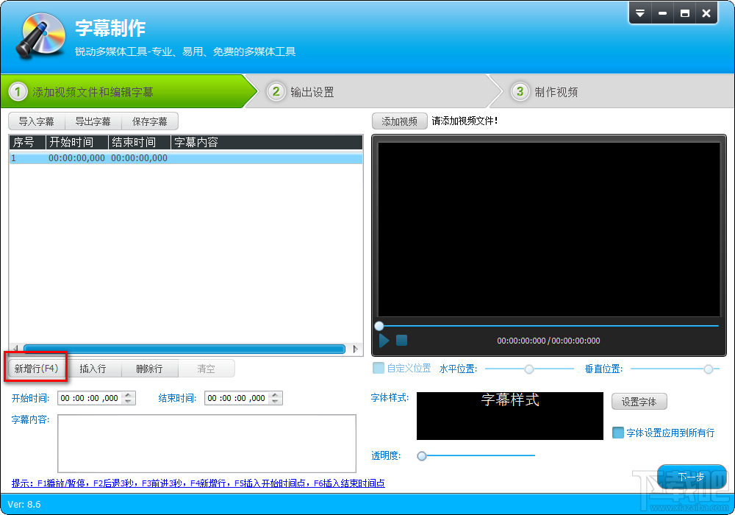Click 导出字幕 to export subtitles
Image resolution: width=735 pixels, height=515 pixels.
point(93,121)
